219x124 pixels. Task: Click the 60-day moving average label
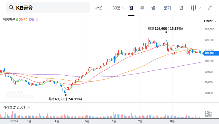26,20
